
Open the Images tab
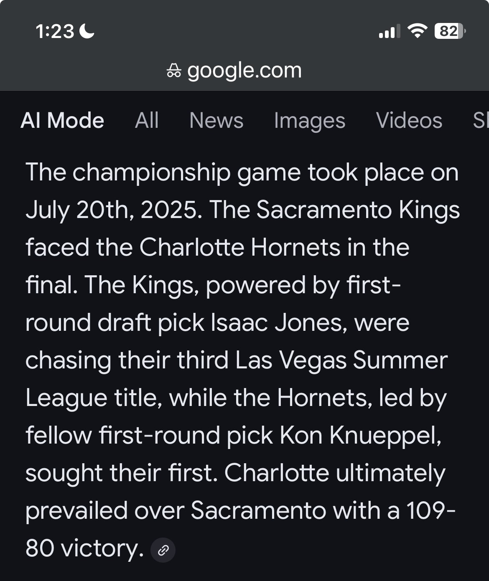pos(310,121)
